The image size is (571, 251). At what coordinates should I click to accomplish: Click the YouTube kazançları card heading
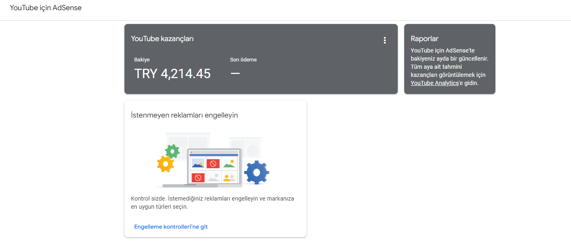[x=162, y=39]
